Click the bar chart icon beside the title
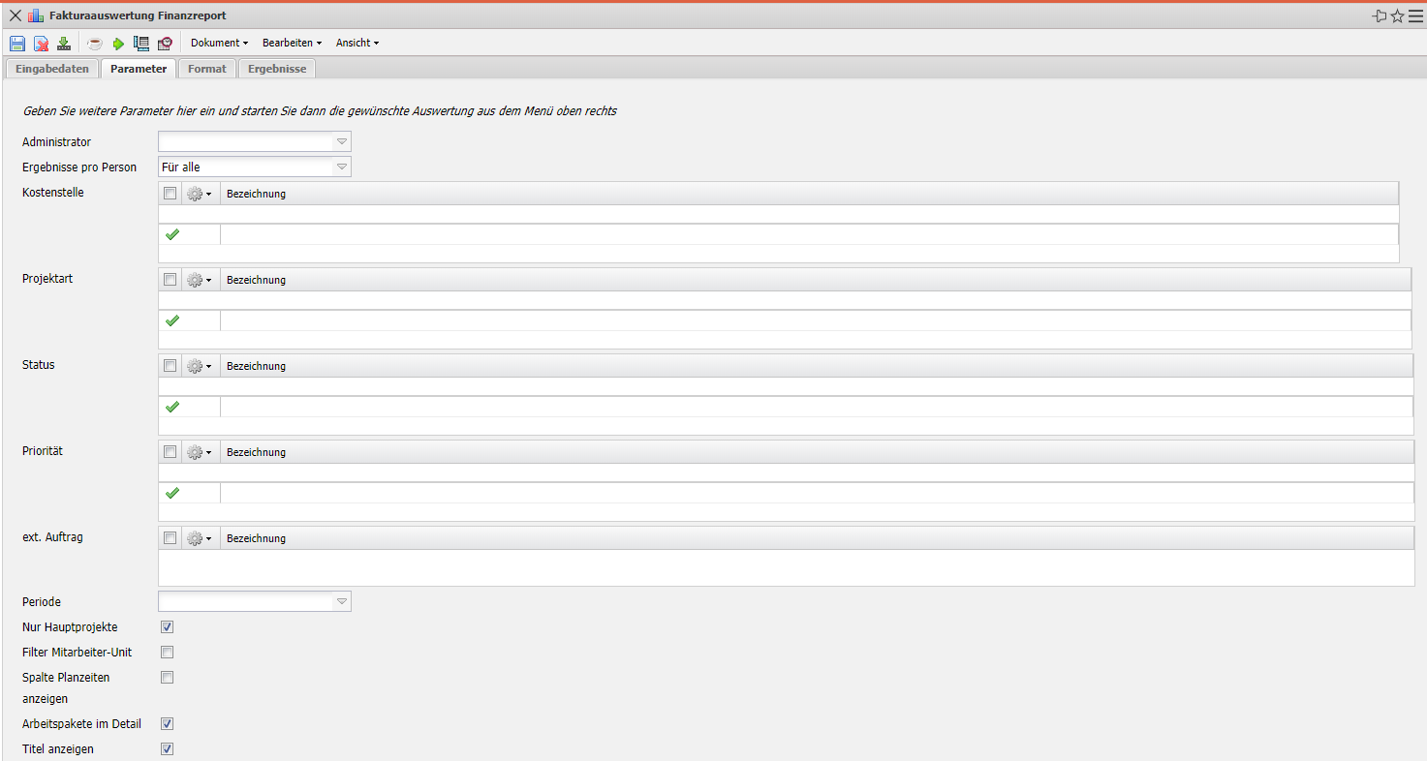This screenshot has width=1427, height=761. coord(36,15)
